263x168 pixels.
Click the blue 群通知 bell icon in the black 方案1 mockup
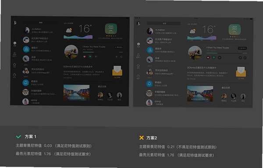[x=26, y=82]
